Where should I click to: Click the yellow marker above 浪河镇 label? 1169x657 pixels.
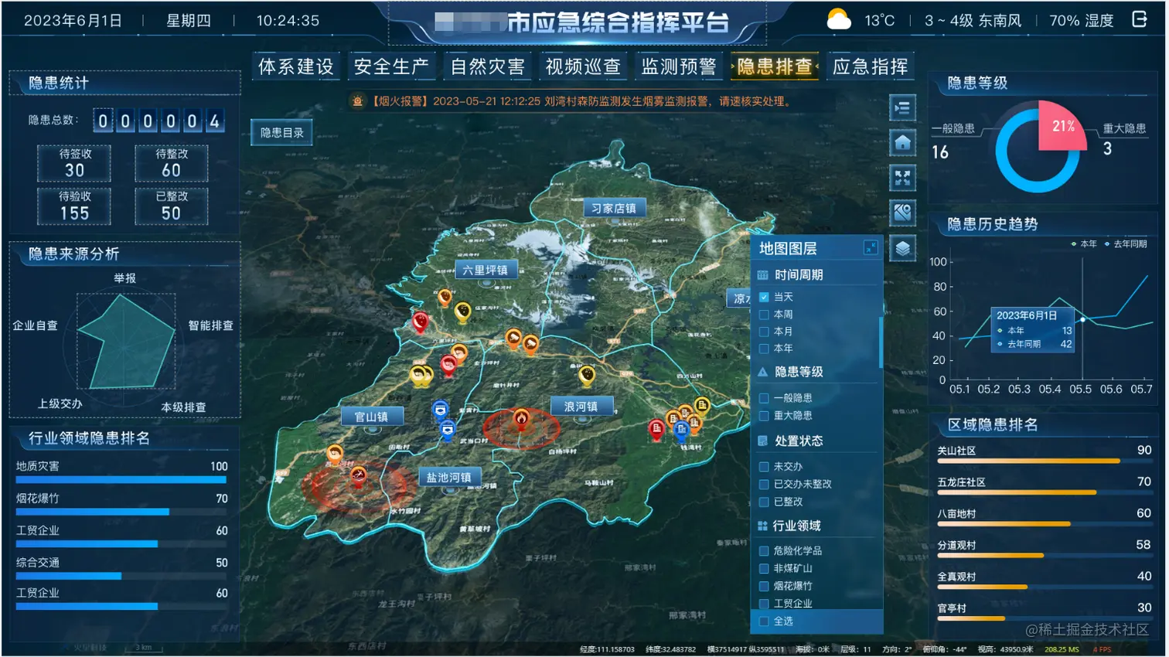pos(587,376)
